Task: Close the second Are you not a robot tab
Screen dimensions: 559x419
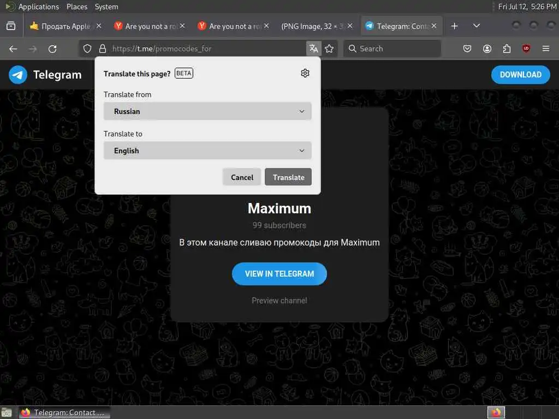Action: coord(266,26)
